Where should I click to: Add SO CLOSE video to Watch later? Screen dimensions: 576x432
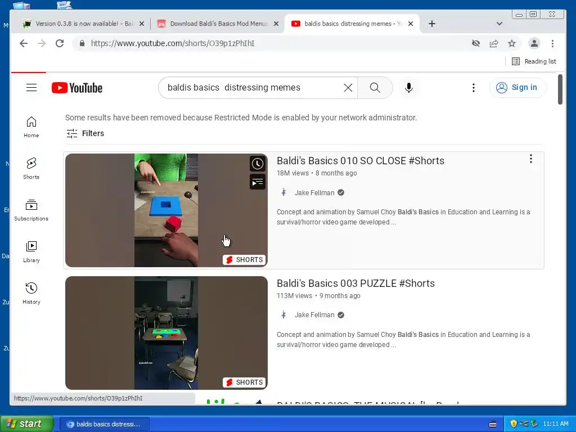point(258,164)
